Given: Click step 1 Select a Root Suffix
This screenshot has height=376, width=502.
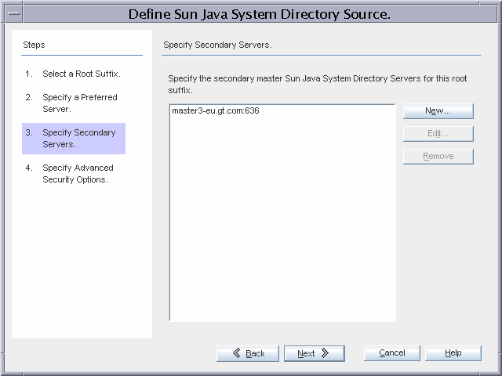Looking at the screenshot, I should point(73,74).
